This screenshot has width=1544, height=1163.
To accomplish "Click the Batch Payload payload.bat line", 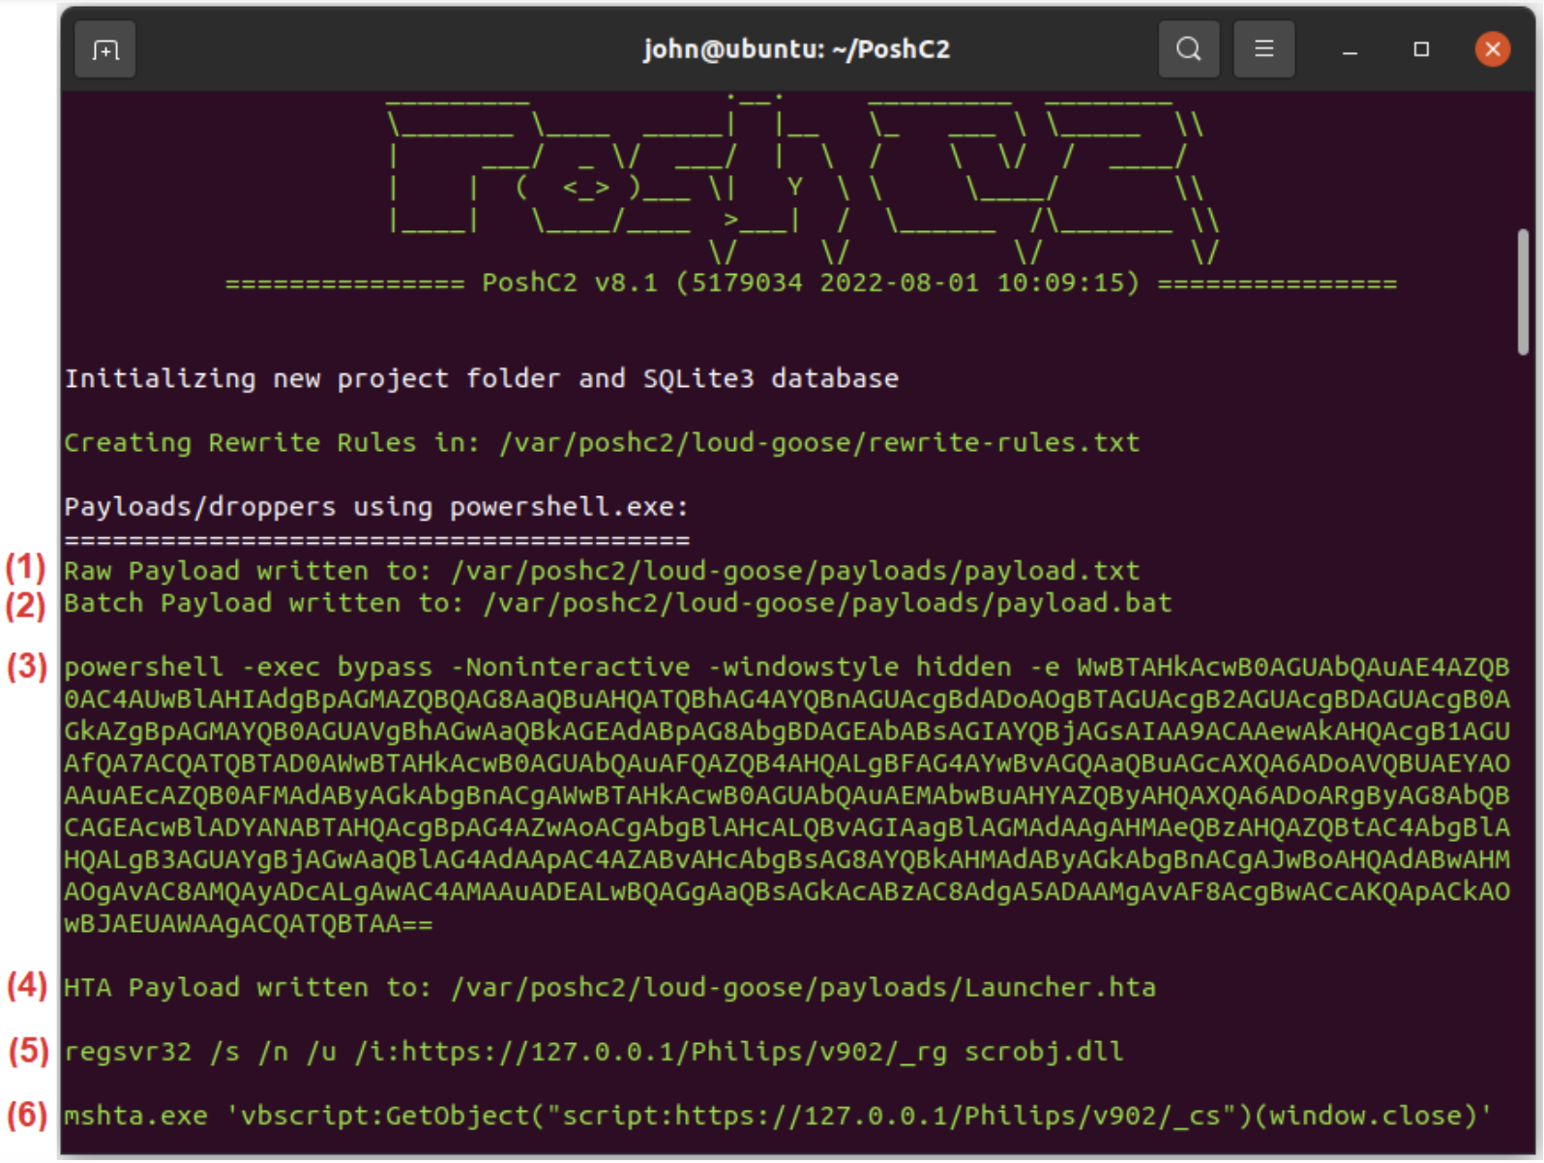I will coord(618,603).
